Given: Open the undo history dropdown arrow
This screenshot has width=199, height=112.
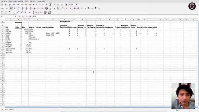Looking at the screenshot, I should click(37, 5).
